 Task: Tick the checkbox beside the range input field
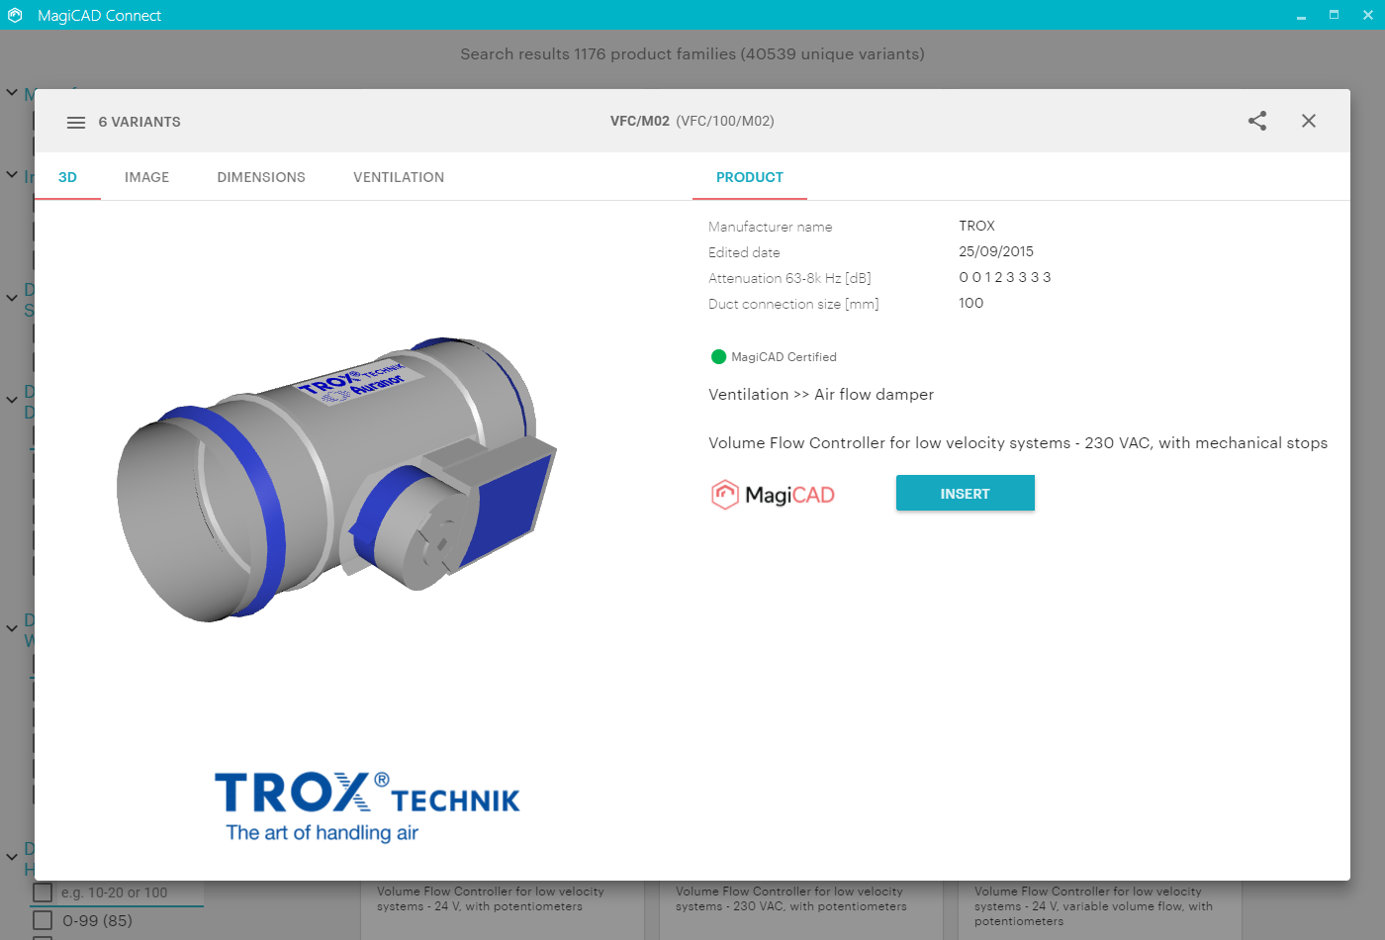[43, 893]
